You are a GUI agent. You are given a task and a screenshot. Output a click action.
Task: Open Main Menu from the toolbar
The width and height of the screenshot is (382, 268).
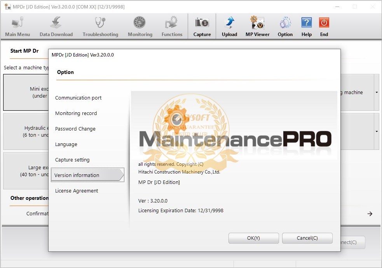click(17, 26)
